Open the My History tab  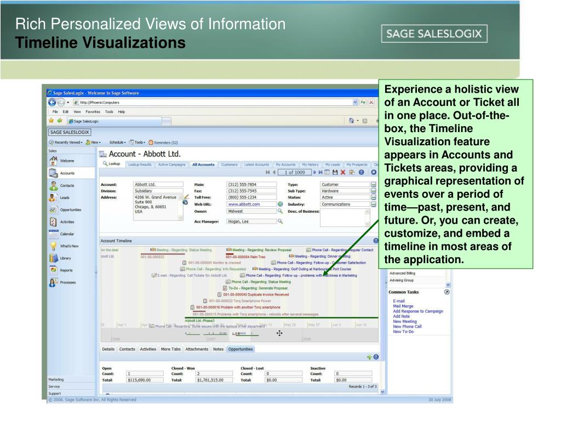[310, 164]
